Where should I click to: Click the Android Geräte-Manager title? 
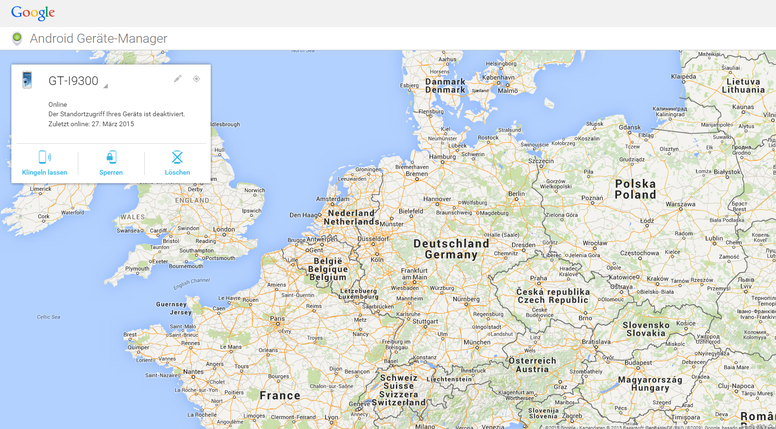tap(99, 38)
